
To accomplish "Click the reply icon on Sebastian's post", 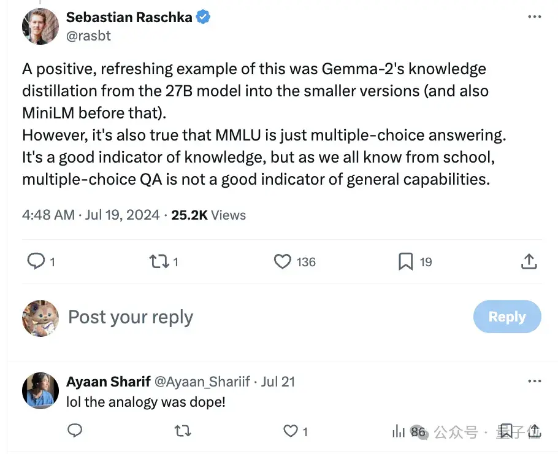I will 37,262.
